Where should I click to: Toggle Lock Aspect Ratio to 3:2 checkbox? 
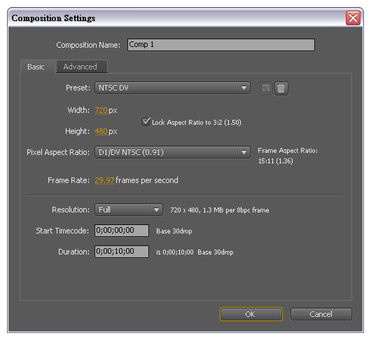[x=146, y=122]
